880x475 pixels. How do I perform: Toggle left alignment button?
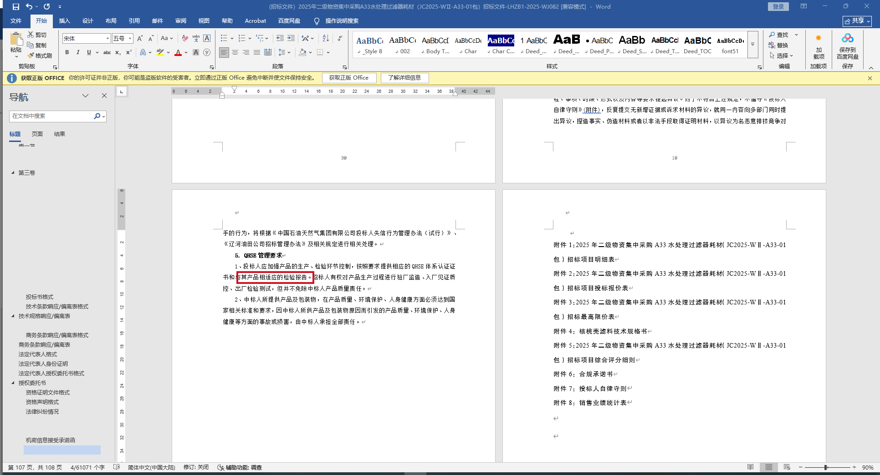click(224, 52)
